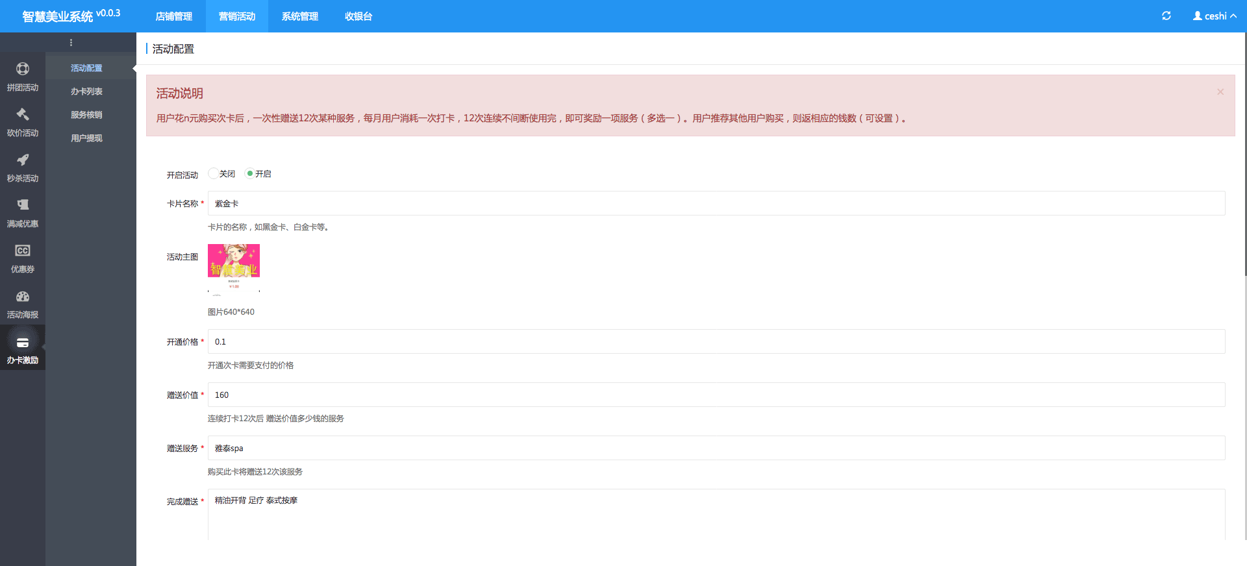
Task: Click the 活动主图 image thumbnail
Action: (234, 268)
